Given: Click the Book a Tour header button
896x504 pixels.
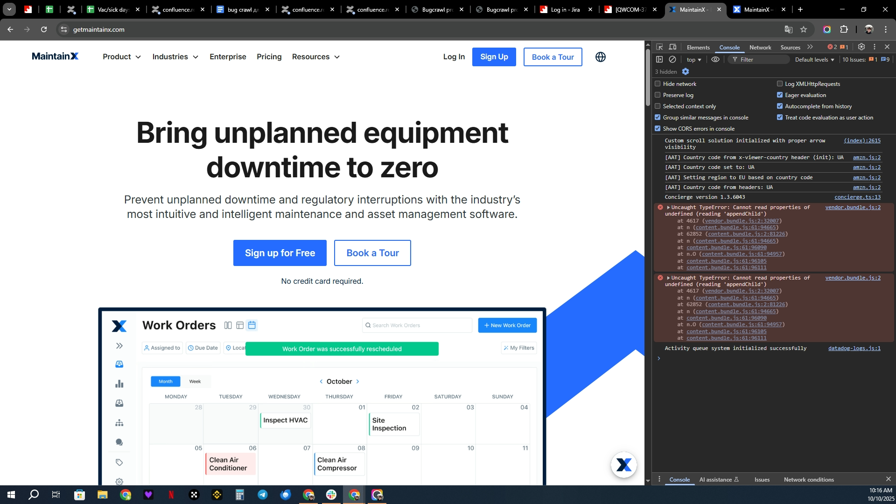Looking at the screenshot, I should [553, 57].
